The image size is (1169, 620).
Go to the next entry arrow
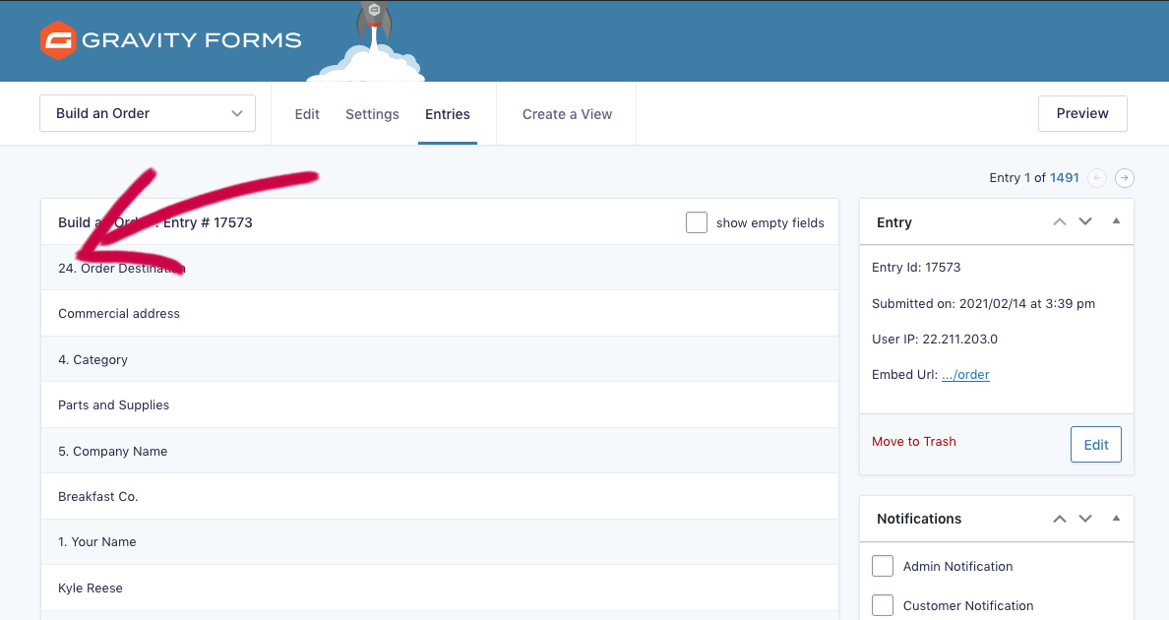[x=1125, y=178]
